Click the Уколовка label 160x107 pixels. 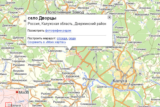[74, 93]
